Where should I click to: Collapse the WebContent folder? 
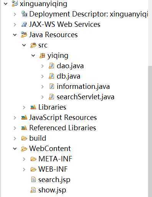click(x=15, y=149)
